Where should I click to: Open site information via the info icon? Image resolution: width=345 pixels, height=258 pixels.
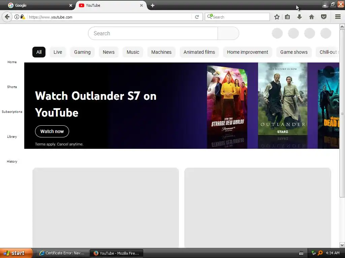pos(17,17)
